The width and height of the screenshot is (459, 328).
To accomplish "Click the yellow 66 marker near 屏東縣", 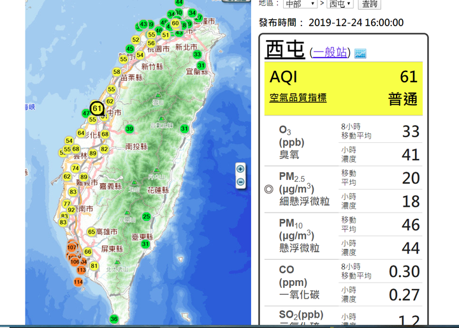I will tap(88, 252).
